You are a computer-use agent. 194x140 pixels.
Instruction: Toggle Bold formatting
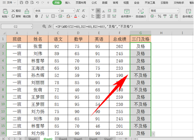[36, 16]
